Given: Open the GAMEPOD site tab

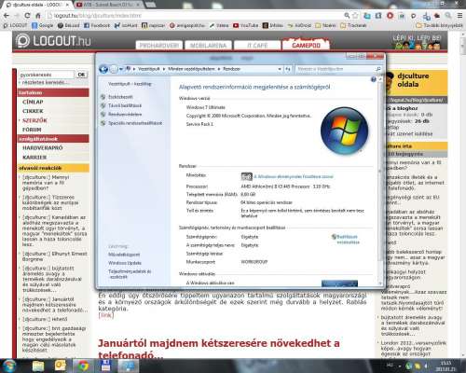Looking at the screenshot, I should 306,46.
